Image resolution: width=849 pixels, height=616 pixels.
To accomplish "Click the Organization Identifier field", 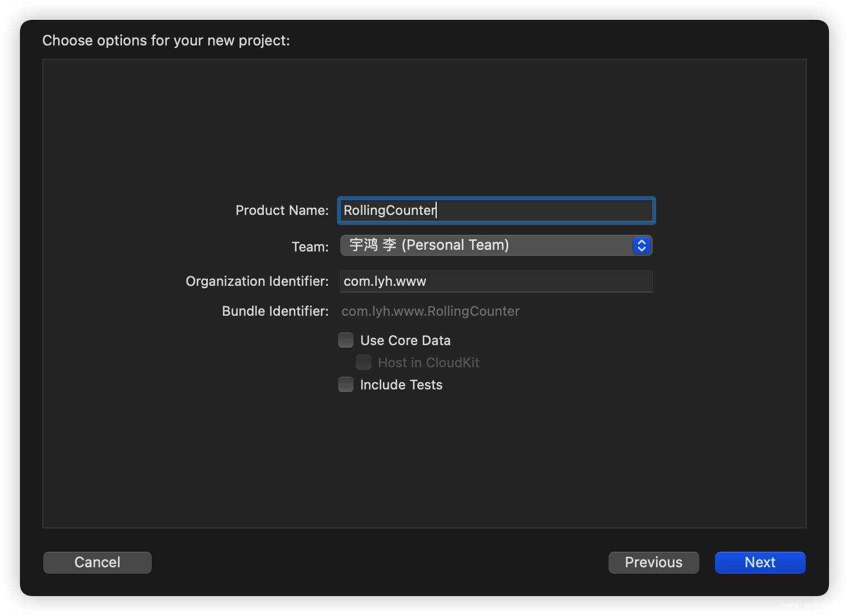I will (496, 281).
